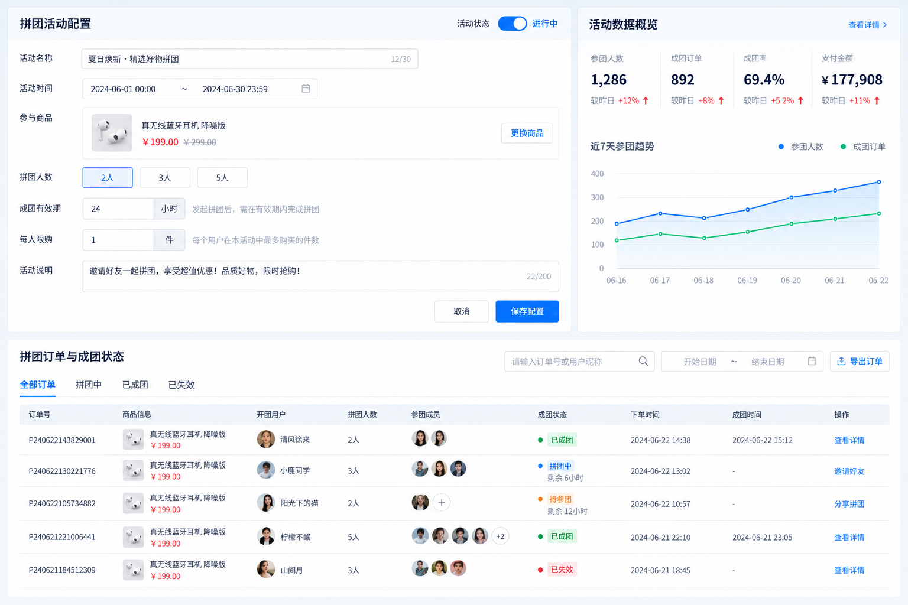Open 查看详情 in 活动数据概览
Image resolution: width=908 pixels, height=605 pixels.
(x=868, y=25)
